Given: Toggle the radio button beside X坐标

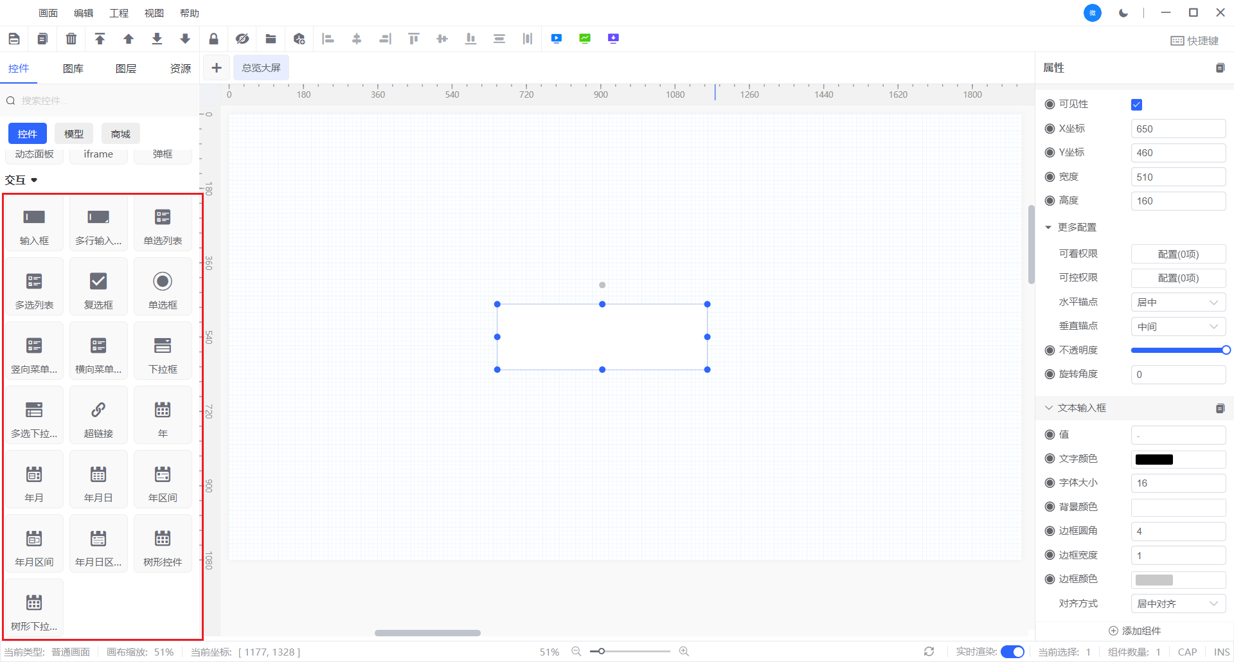Looking at the screenshot, I should point(1050,129).
